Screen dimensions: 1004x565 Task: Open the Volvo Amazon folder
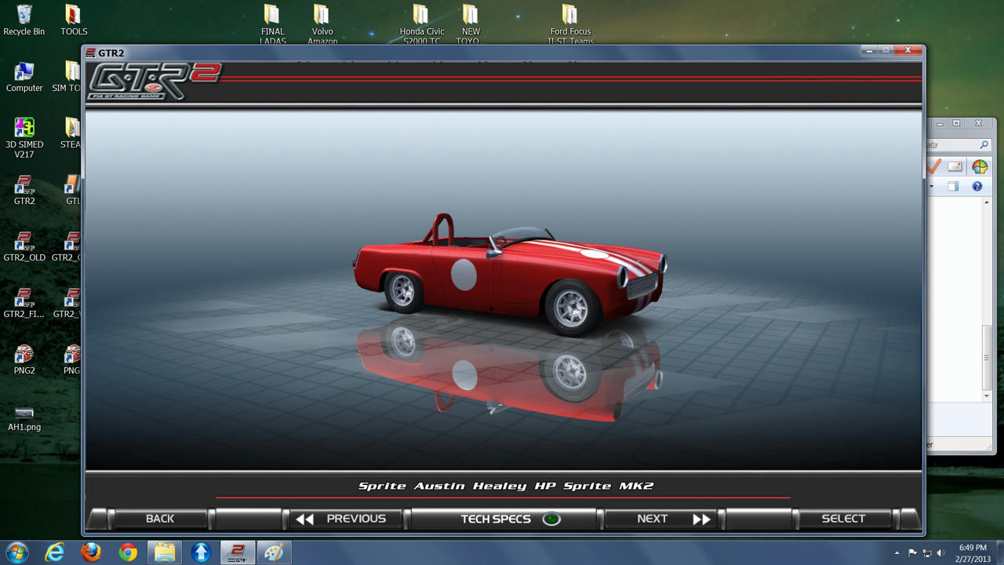tap(322, 24)
